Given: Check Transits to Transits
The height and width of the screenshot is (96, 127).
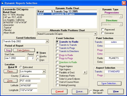Looking at the screenshot, I should [x=57, y=45].
